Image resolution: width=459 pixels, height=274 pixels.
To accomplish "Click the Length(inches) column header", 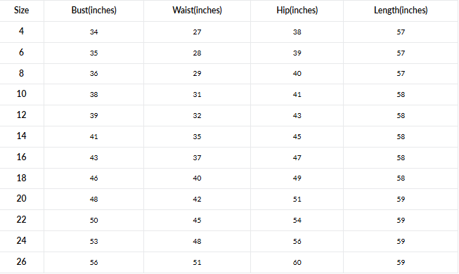I will click(x=401, y=11).
